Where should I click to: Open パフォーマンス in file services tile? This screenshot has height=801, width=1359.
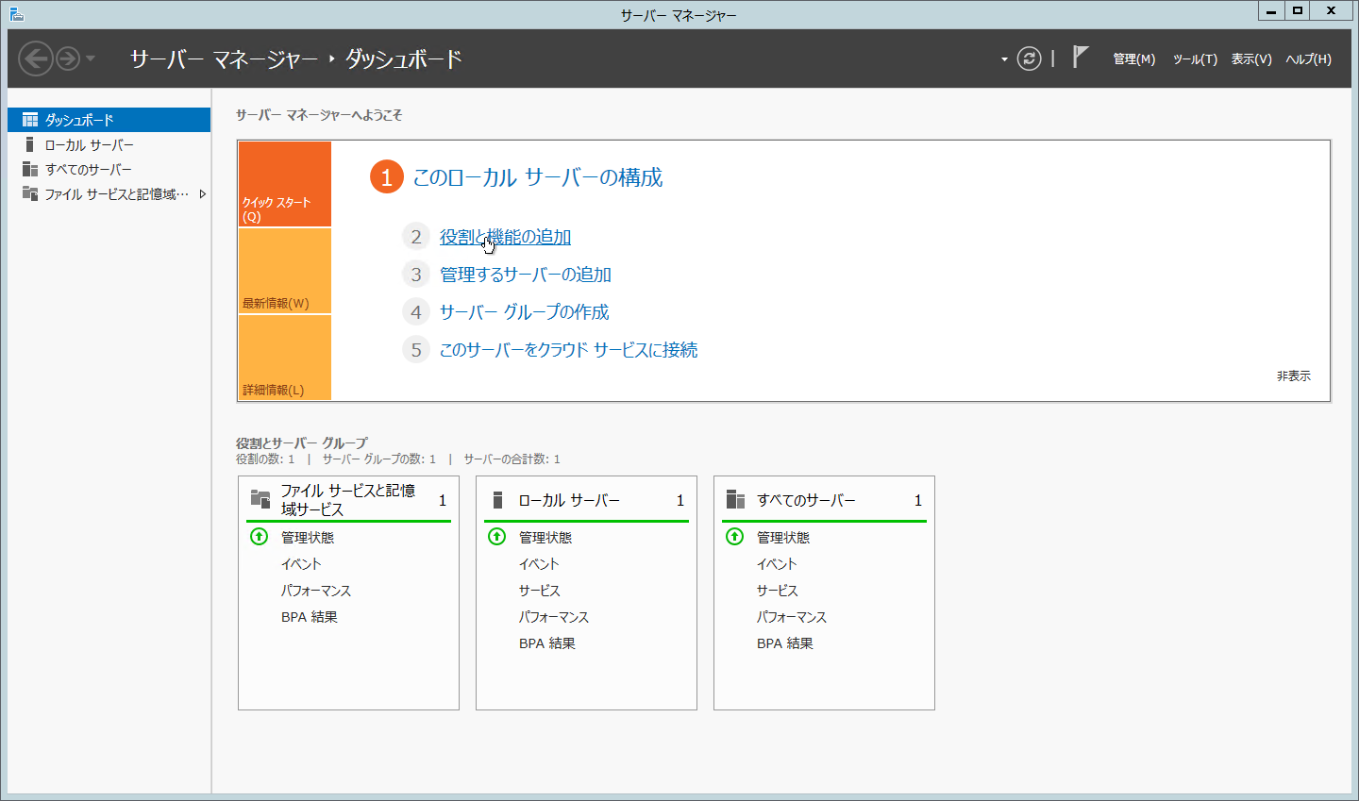coord(316,591)
